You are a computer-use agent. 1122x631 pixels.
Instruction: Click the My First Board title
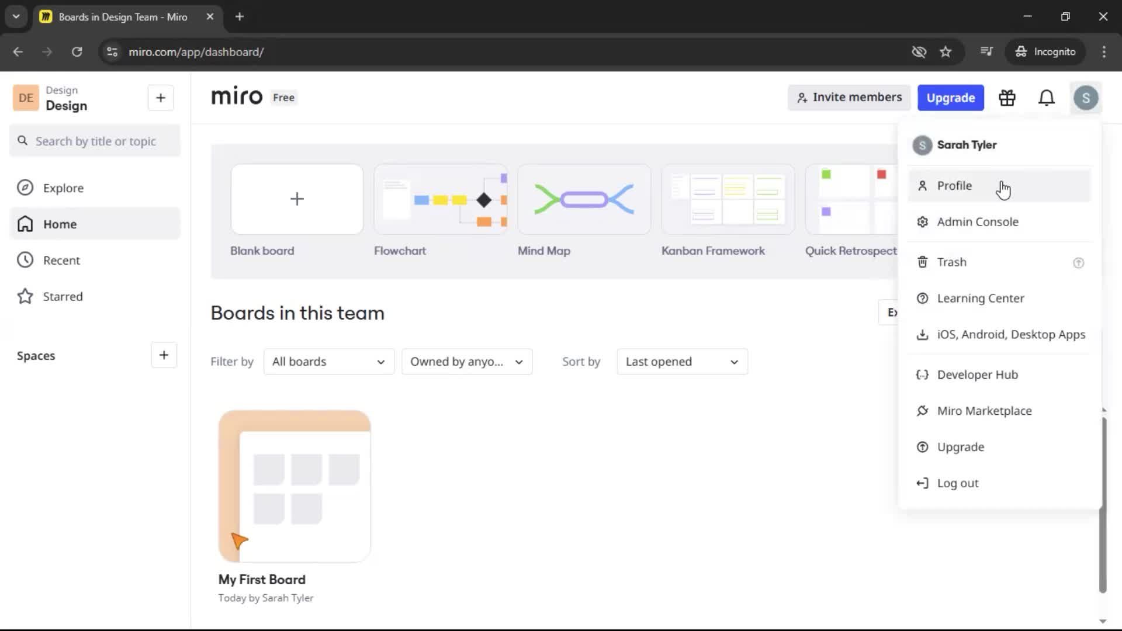[x=262, y=580]
